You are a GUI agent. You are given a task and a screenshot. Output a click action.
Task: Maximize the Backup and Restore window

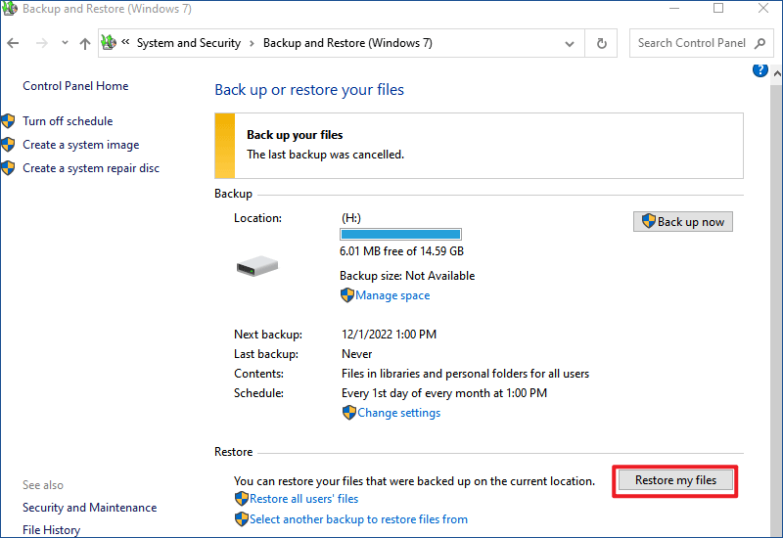pyautogui.click(x=718, y=9)
